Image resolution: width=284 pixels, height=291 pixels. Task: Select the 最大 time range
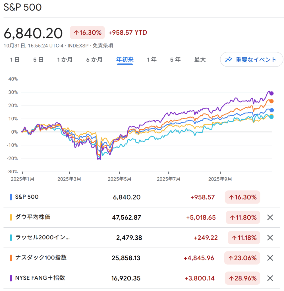click(200, 60)
